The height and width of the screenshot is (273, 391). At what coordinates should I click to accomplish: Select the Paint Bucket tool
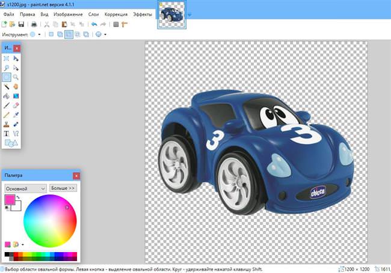click(7, 96)
